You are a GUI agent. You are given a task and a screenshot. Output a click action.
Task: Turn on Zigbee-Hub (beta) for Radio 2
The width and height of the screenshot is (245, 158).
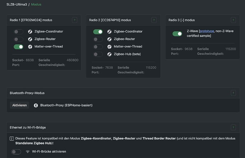[98, 54]
